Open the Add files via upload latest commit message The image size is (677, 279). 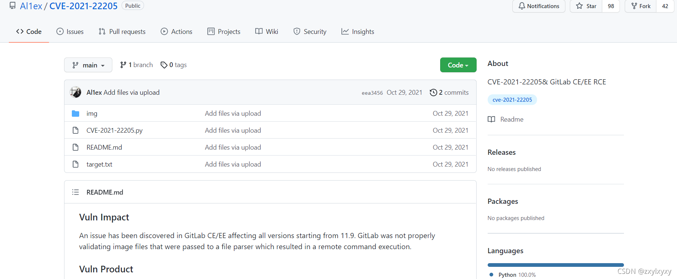point(131,93)
